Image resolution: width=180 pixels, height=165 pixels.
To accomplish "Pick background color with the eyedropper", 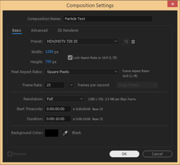I will (x=65, y=133).
